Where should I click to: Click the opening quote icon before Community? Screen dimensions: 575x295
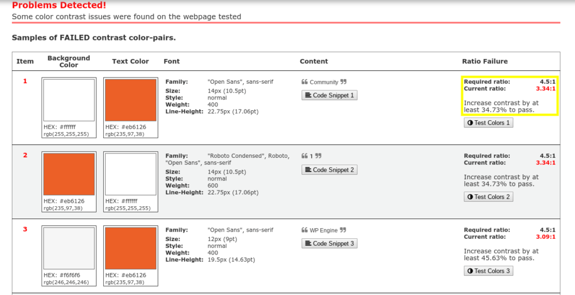305,82
